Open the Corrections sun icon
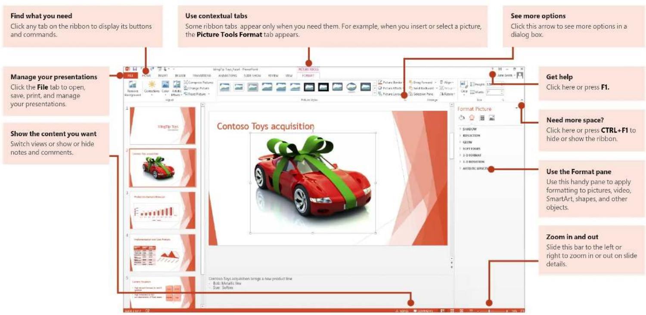 click(152, 84)
